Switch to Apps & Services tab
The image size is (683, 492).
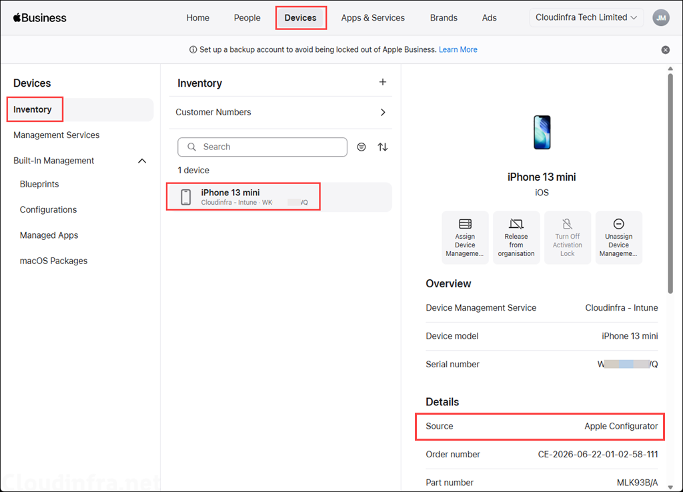point(373,18)
